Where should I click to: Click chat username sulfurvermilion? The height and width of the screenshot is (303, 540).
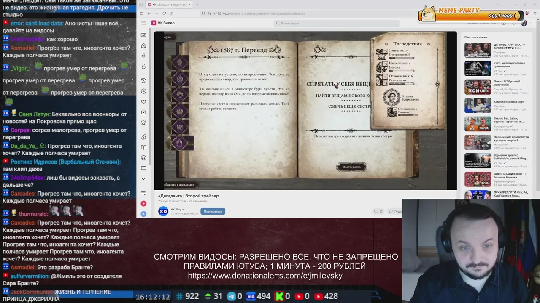pos(30,276)
